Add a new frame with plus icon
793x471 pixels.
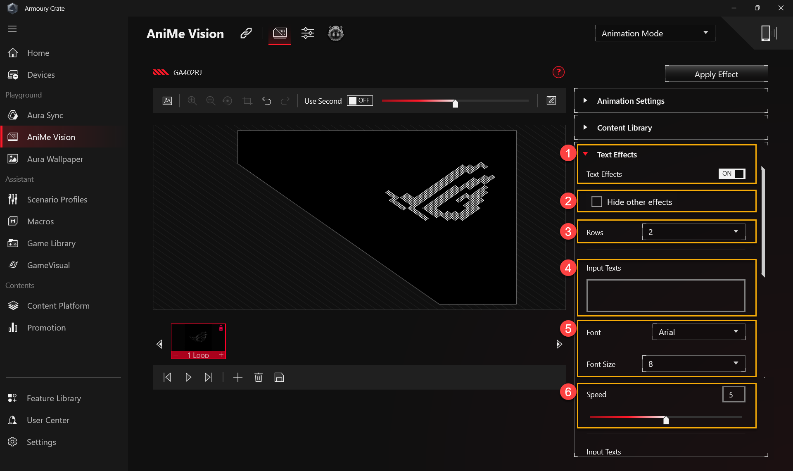pos(237,377)
